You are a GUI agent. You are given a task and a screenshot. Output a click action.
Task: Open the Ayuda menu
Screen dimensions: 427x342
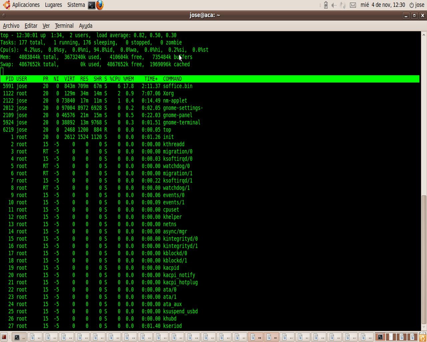coord(86,26)
